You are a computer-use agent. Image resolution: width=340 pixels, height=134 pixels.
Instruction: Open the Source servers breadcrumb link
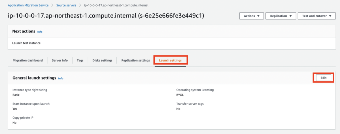tap(66, 5)
